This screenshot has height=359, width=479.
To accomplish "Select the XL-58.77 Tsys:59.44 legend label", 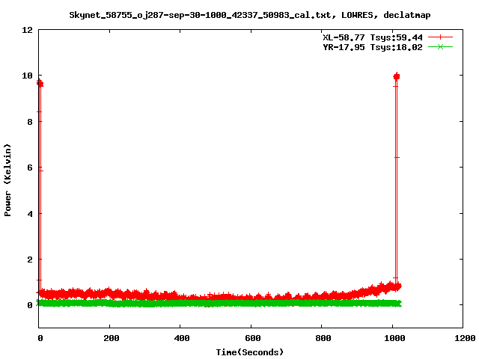I will [373, 37].
